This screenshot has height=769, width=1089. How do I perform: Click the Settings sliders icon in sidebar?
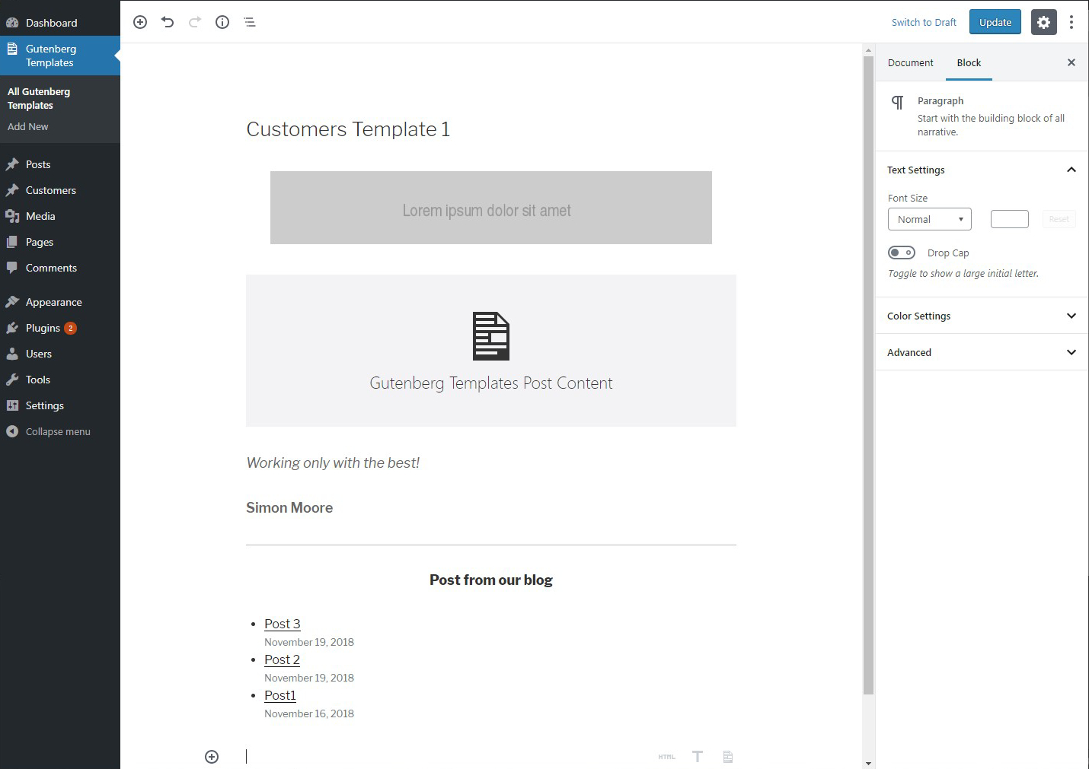click(12, 405)
